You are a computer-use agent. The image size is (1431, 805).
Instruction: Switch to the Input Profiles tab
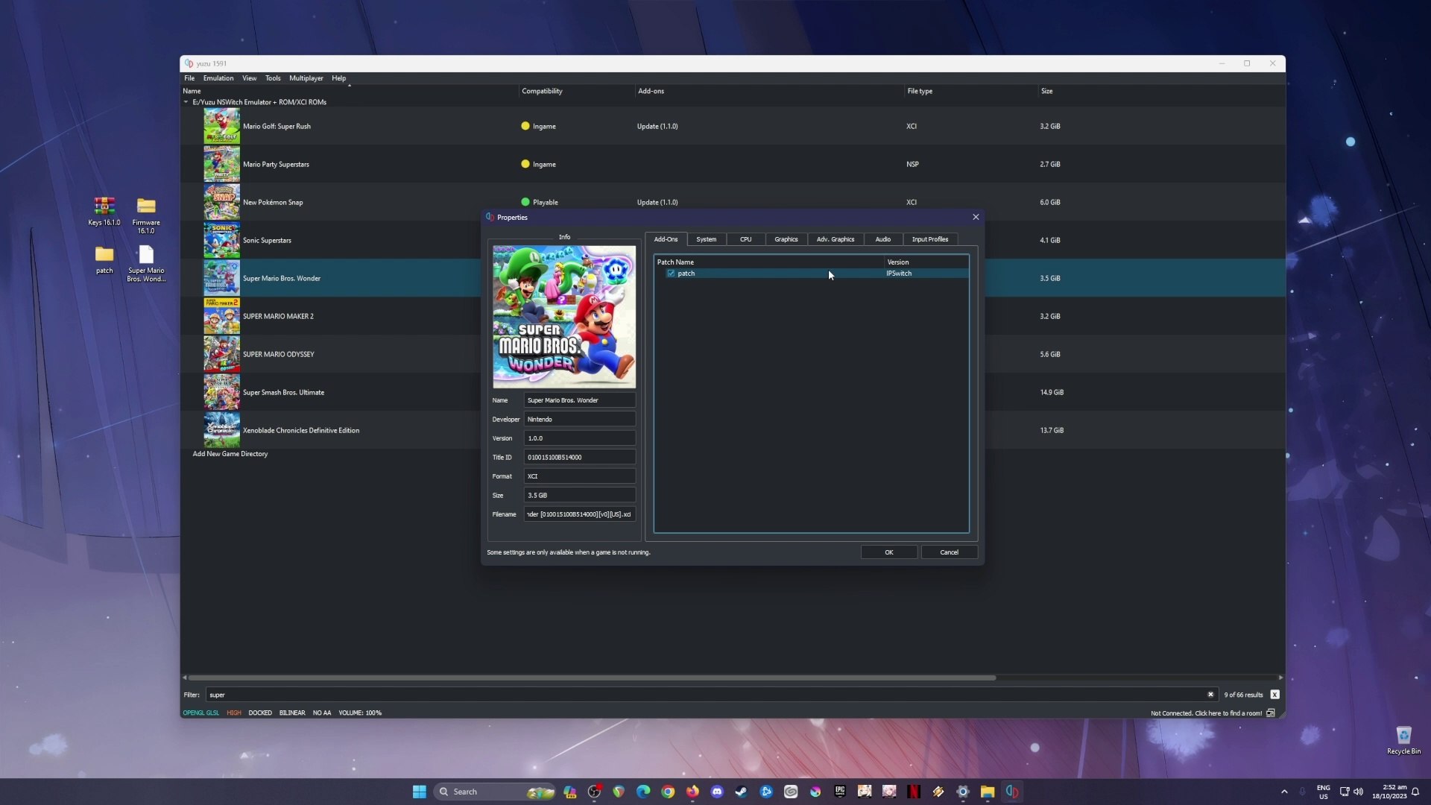click(929, 239)
